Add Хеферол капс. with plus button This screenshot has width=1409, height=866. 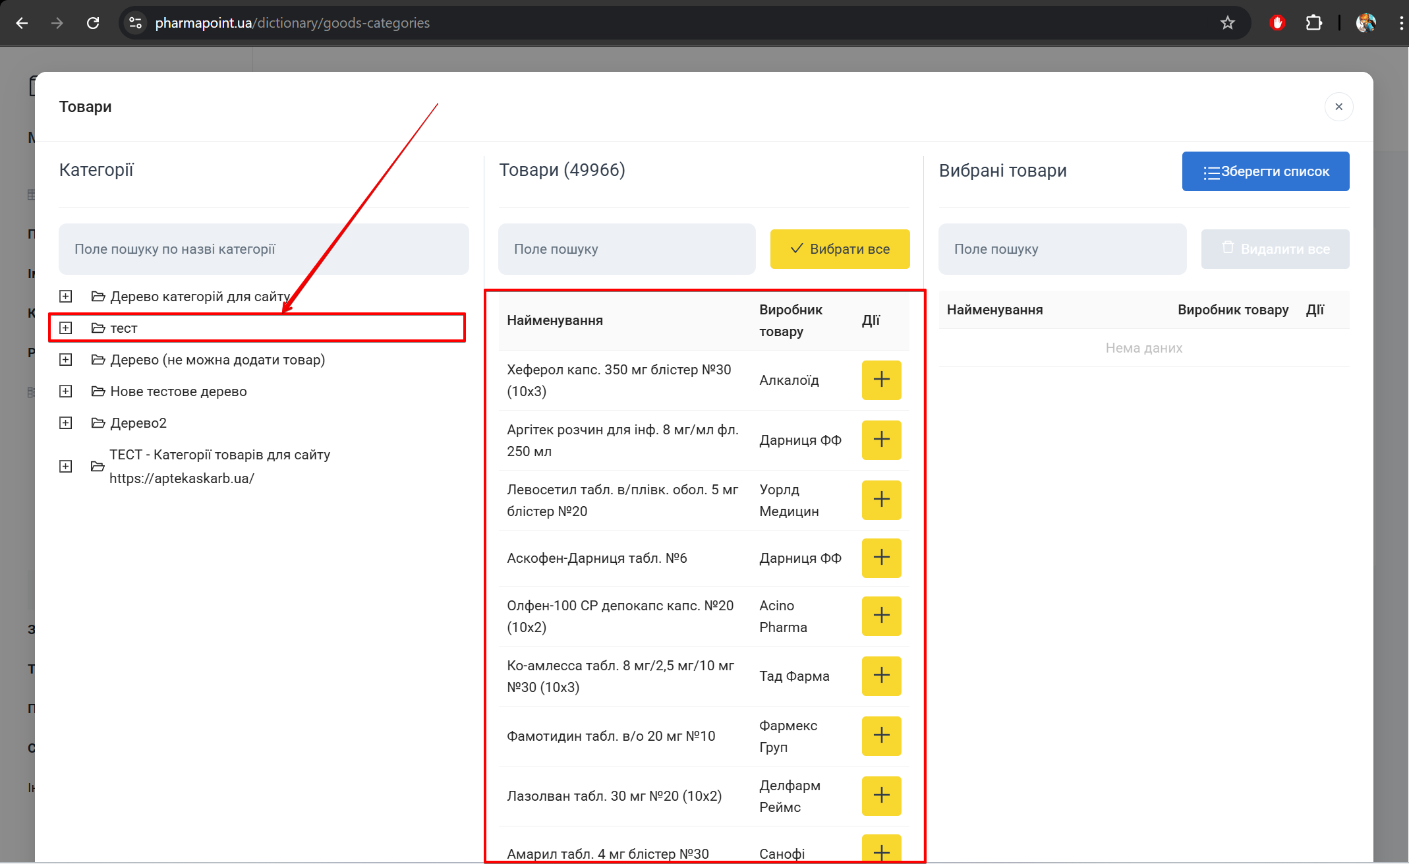pyautogui.click(x=881, y=380)
